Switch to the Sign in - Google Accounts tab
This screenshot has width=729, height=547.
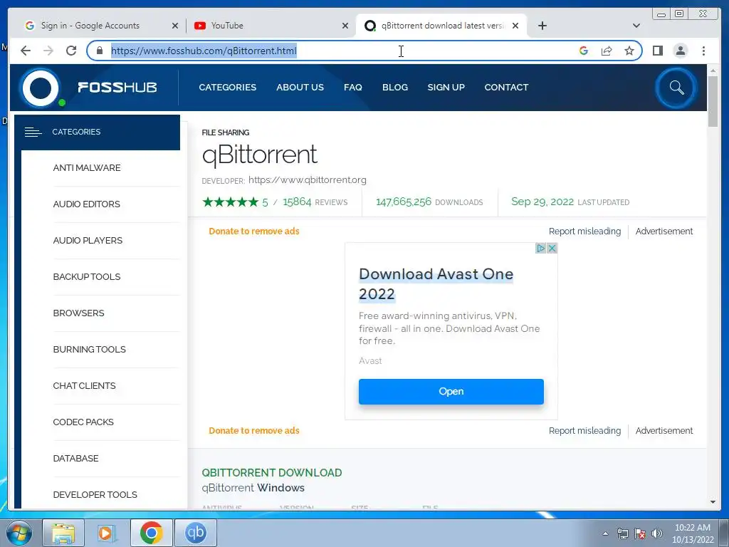pyautogui.click(x=90, y=26)
